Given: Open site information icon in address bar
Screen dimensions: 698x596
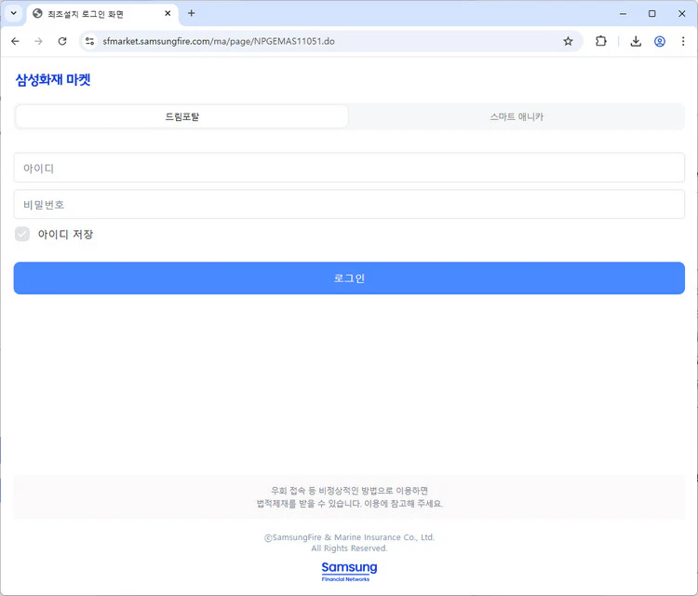Looking at the screenshot, I should (89, 41).
